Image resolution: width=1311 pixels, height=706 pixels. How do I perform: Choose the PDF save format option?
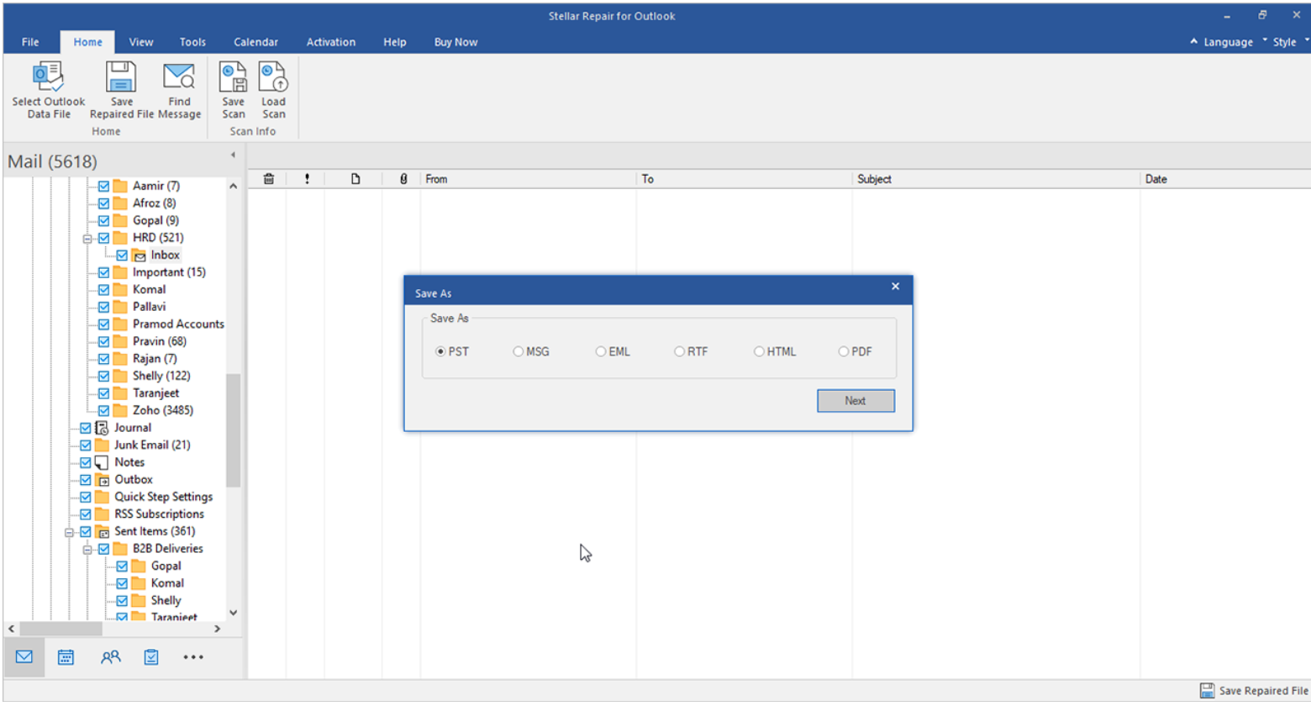click(x=844, y=352)
